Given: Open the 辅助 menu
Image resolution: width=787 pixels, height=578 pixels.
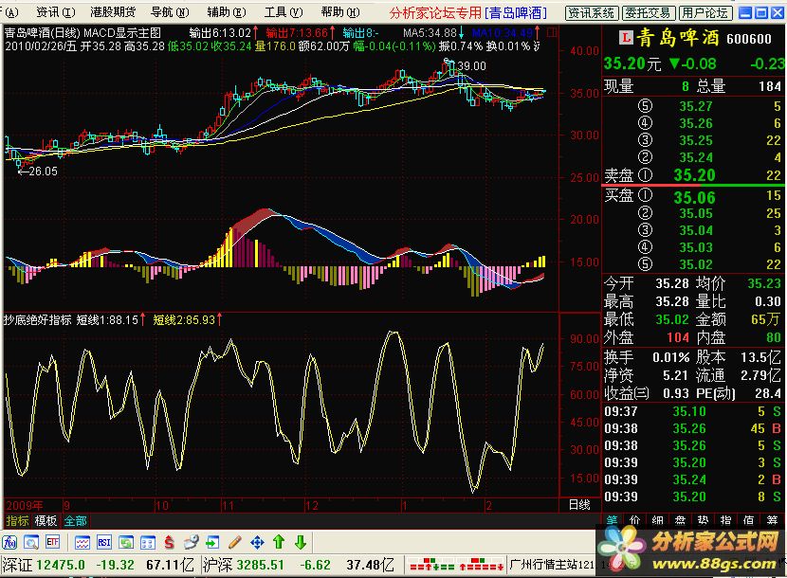Looking at the screenshot, I should coord(227,12).
